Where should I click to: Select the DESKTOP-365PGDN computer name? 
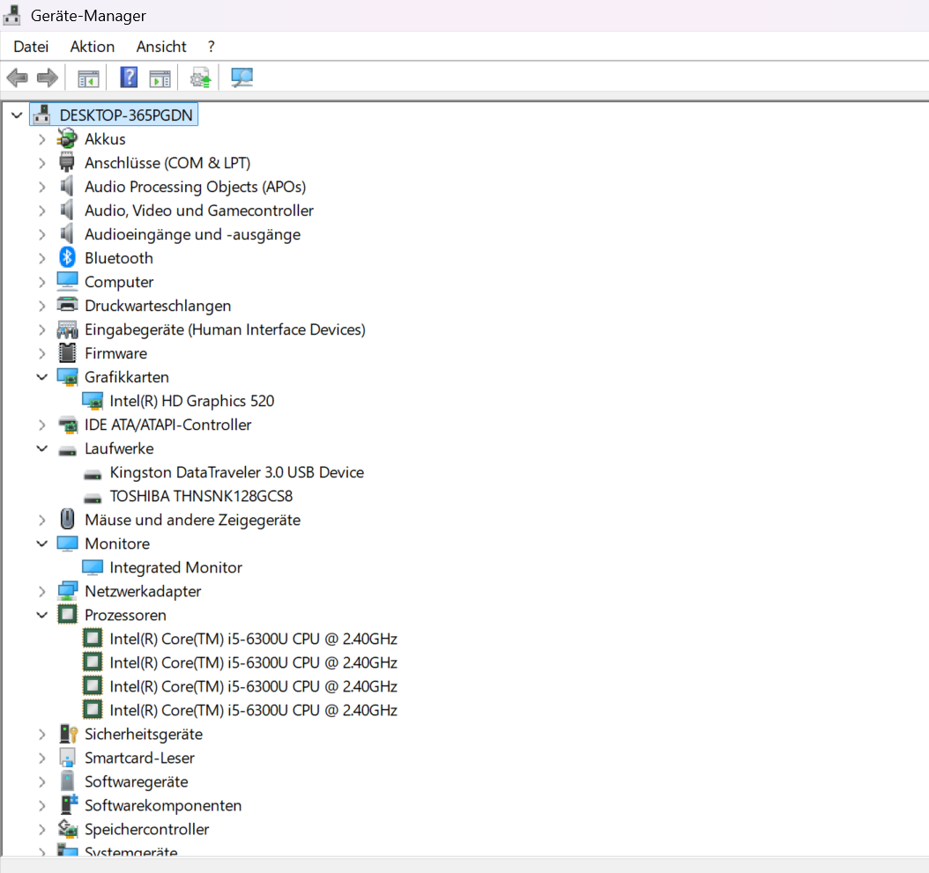point(126,115)
